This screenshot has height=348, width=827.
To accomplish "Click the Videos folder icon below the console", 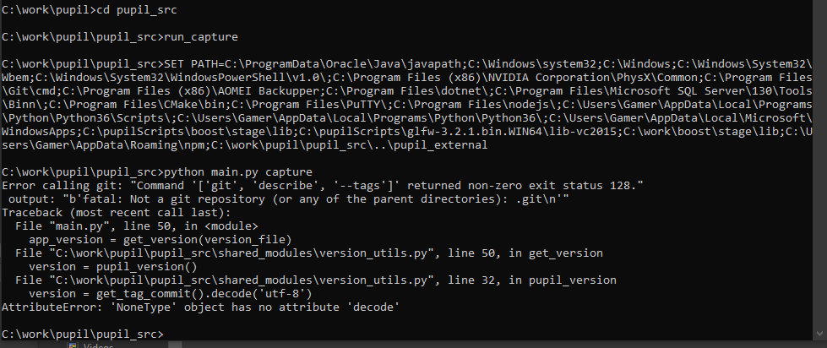I will tap(73, 345).
